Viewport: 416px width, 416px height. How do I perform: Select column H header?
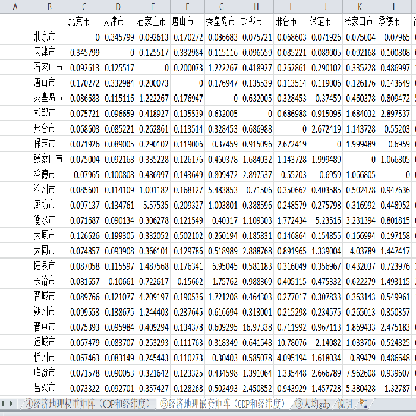pos(256,7)
